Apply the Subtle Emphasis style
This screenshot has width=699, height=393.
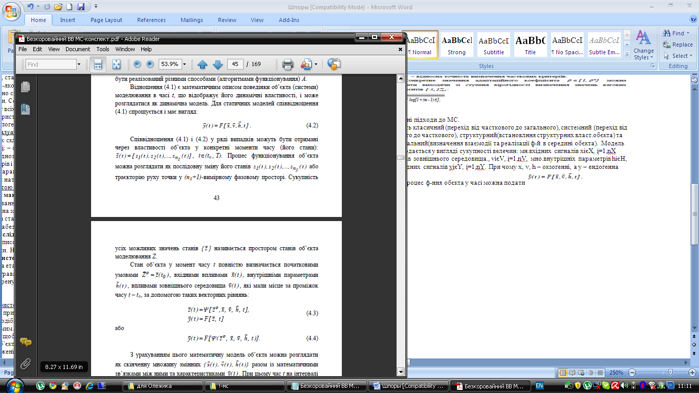tap(604, 45)
